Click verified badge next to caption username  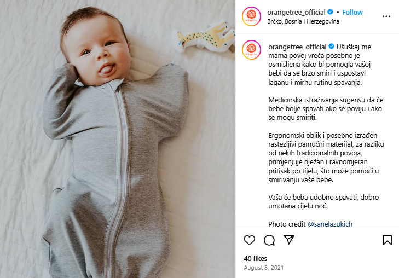click(x=331, y=47)
